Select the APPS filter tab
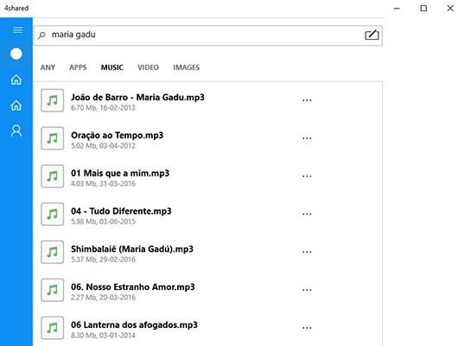 [x=78, y=67]
